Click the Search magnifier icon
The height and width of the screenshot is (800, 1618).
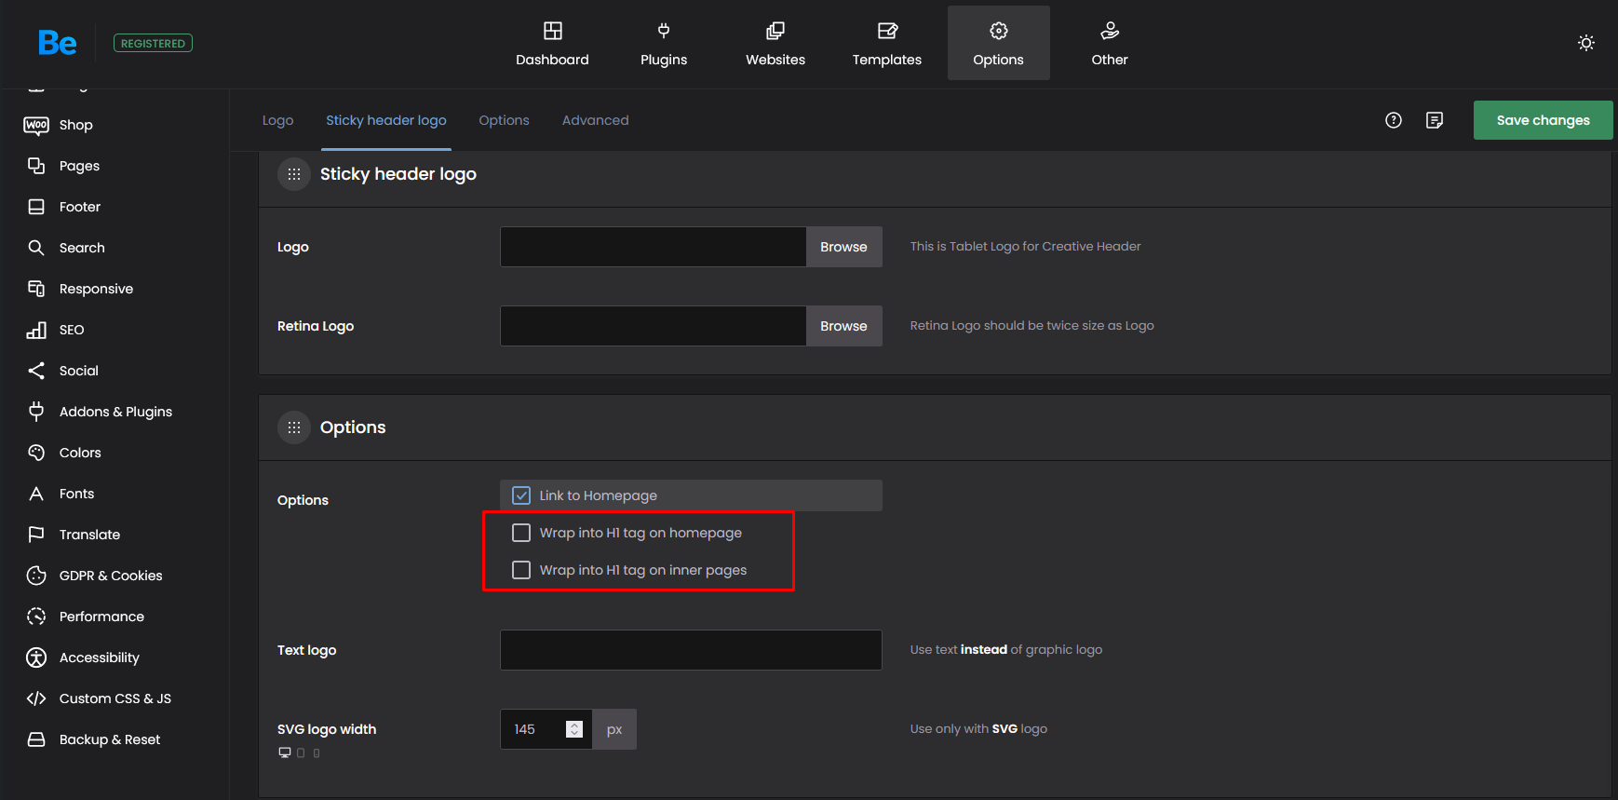[x=36, y=248]
